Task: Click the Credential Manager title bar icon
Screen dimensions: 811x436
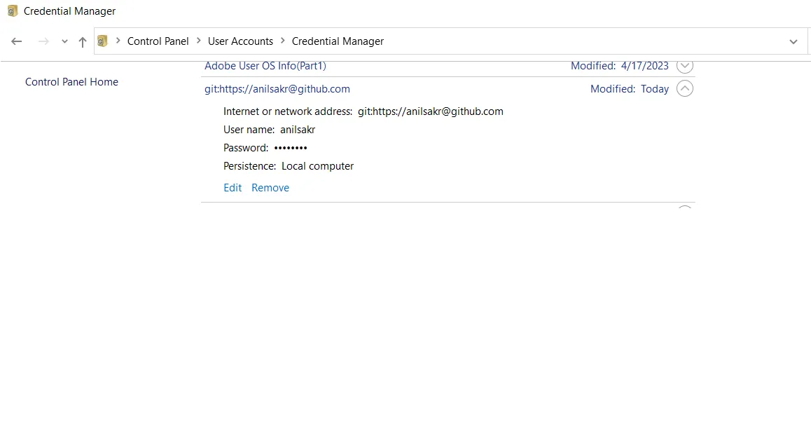Action: point(13,11)
